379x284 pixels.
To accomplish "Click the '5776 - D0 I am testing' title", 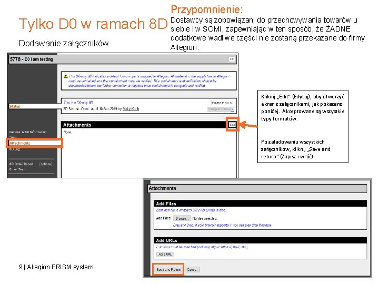I will tap(32, 59).
